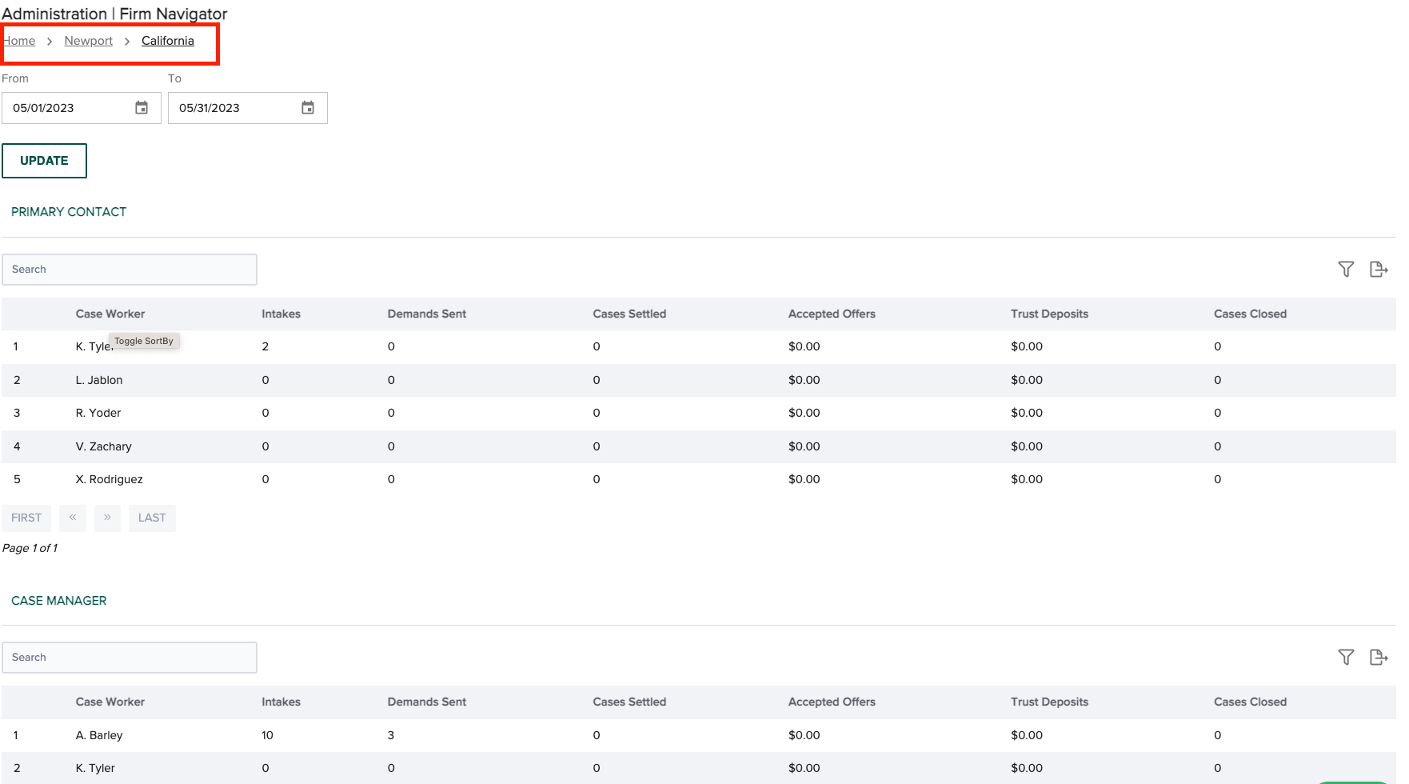The width and height of the screenshot is (1409, 784).
Task: Select R. Yoder in Primary Contact
Action: pos(98,414)
